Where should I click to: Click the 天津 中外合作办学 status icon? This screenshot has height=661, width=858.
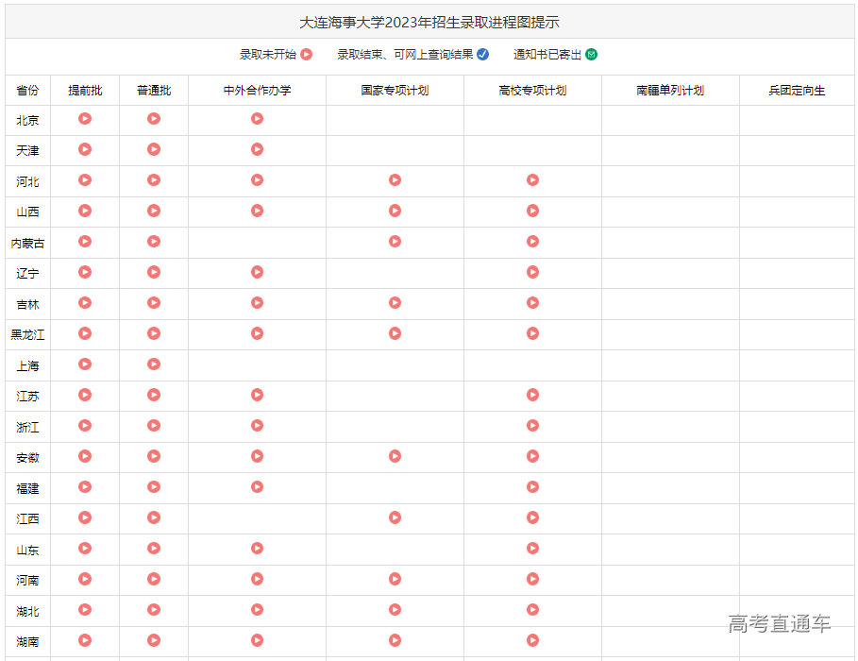pos(257,149)
